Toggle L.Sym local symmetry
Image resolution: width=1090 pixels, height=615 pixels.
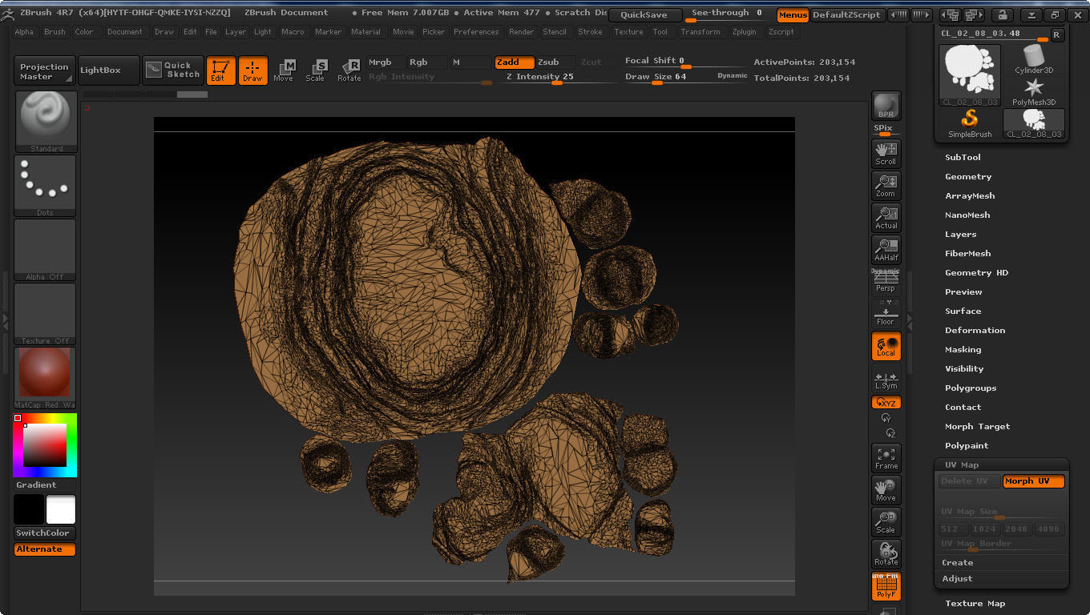pyautogui.click(x=886, y=380)
